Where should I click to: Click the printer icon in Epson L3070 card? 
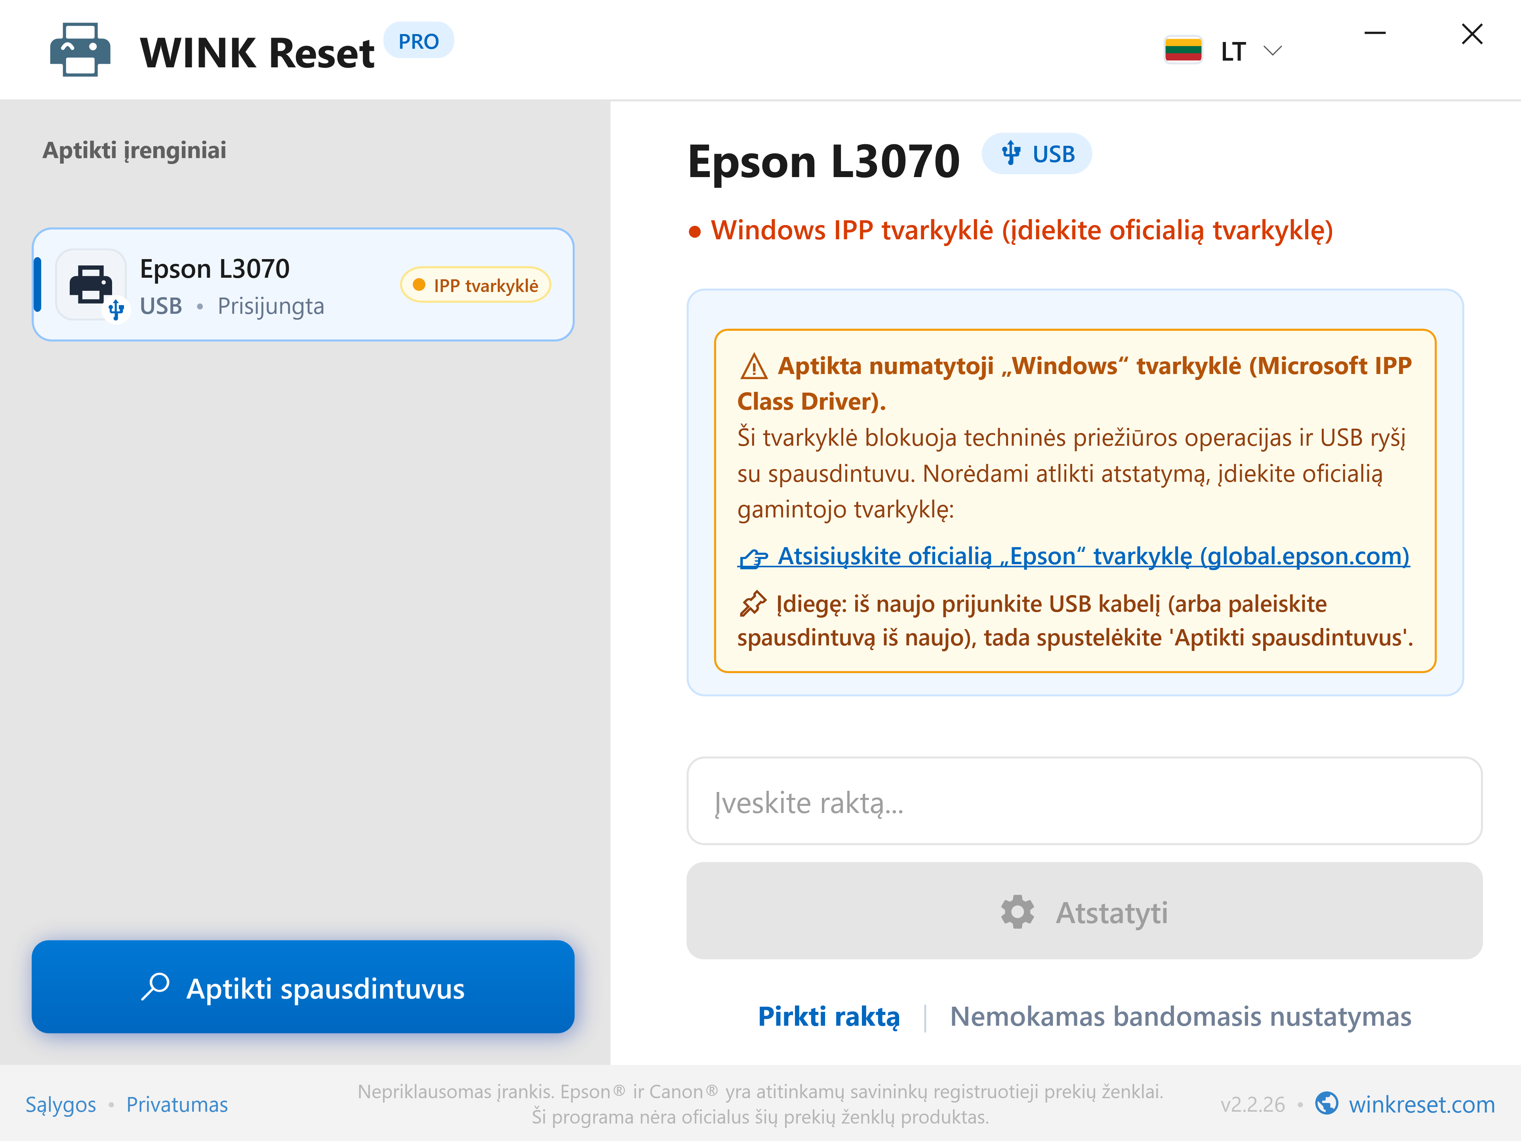pyautogui.click(x=91, y=285)
